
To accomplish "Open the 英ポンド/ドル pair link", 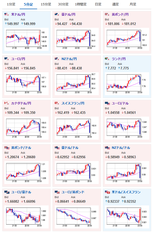I will pyautogui.click(x=21, y=148).
